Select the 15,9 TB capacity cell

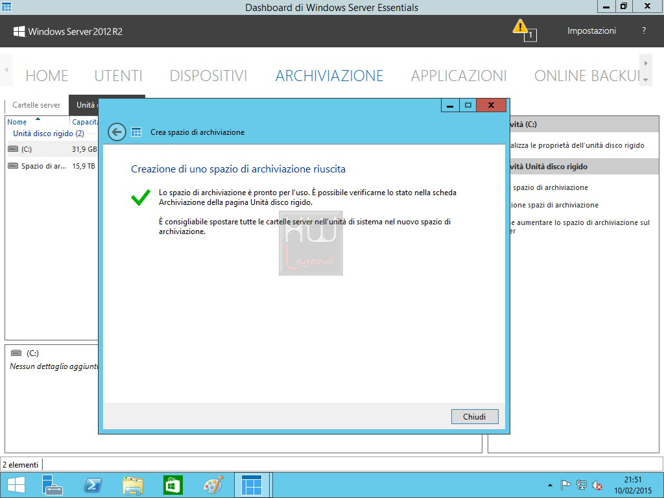(84, 166)
